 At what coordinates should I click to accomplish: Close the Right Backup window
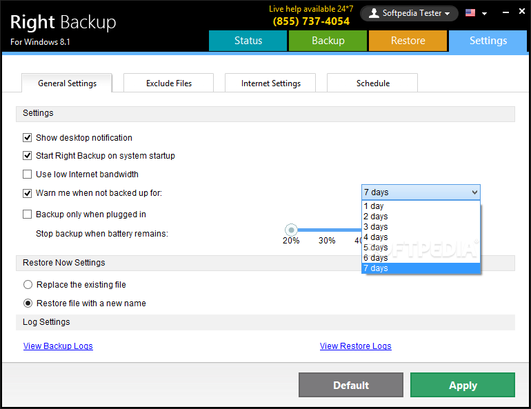(522, 11)
